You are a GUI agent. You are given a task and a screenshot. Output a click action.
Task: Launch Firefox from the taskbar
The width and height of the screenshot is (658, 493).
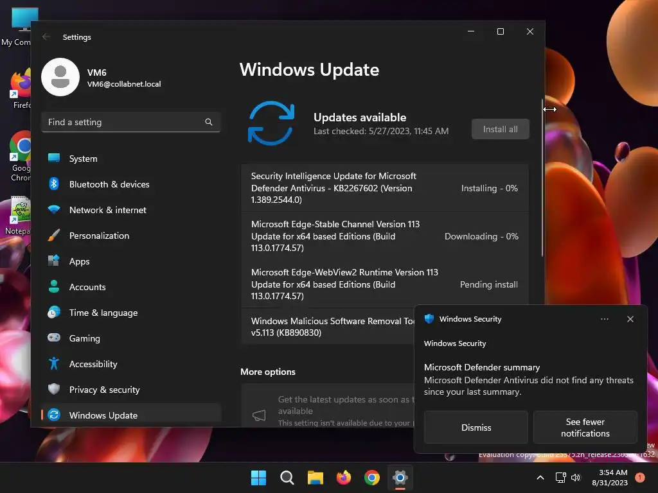(344, 478)
